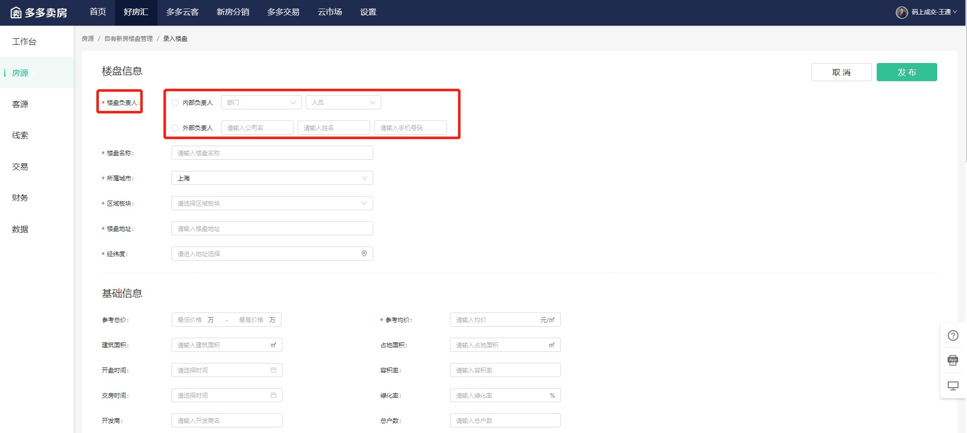The height and width of the screenshot is (433, 967).
Task: Click the calendar icon in 交房时间
Action: [273, 395]
